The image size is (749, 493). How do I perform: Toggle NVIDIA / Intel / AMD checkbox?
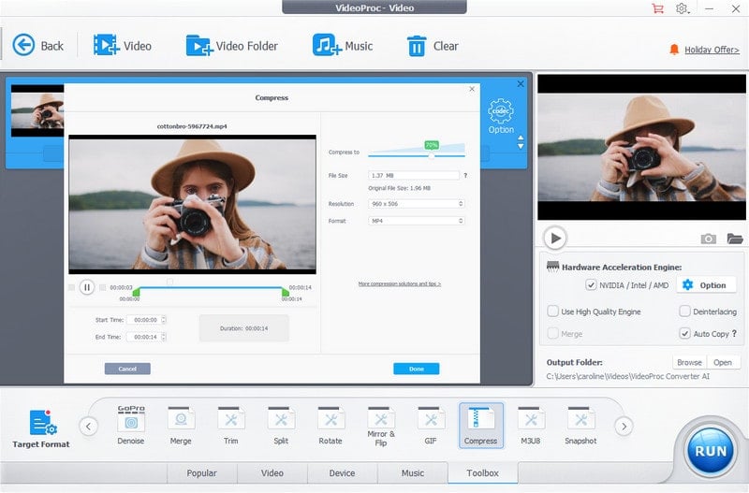[x=591, y=285]
